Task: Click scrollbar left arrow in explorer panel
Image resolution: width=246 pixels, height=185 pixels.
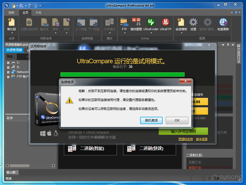Action: point(7,166)
